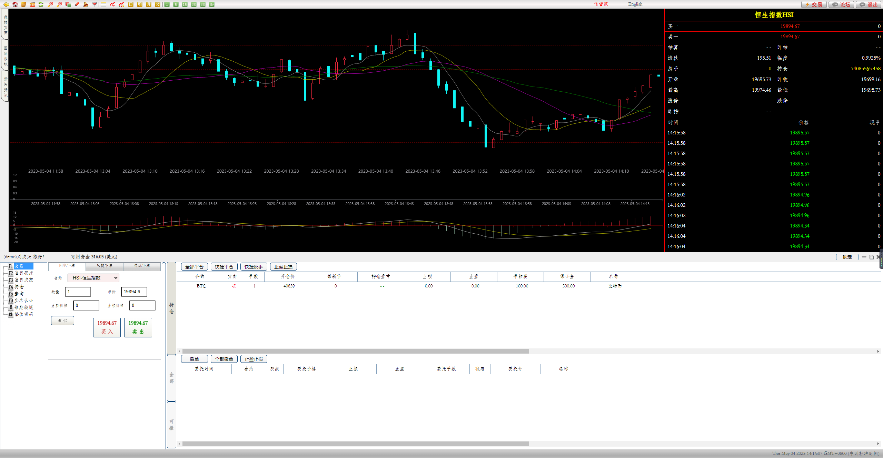Click the 锁定 lock button
This screenshot has width=883, height=458.
point(847,257)
